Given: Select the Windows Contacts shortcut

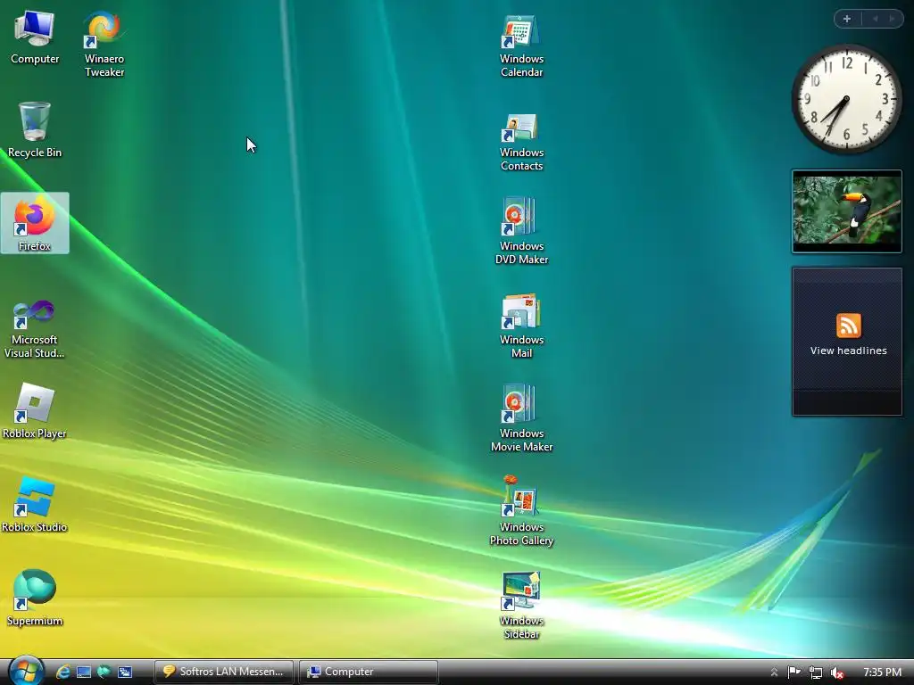Looking at the screenshot, I should click(x=521, y=142).
